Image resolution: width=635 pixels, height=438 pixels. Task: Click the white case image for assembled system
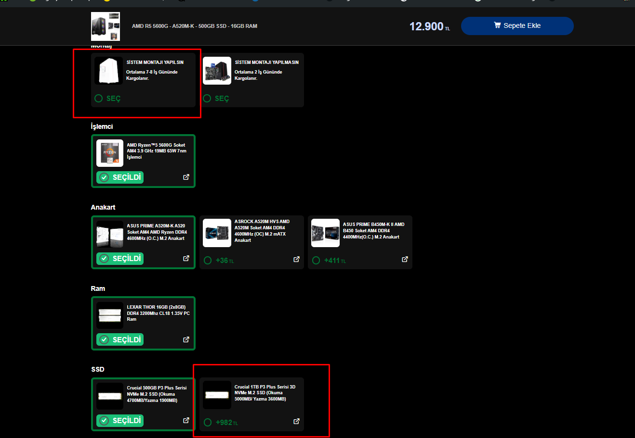click(x=108, y=71)
